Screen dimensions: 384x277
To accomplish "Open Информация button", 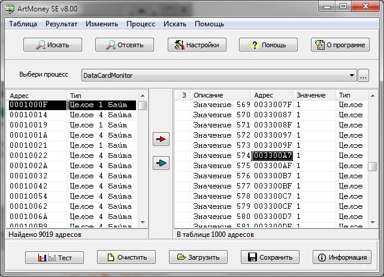I will click(342, 257).
